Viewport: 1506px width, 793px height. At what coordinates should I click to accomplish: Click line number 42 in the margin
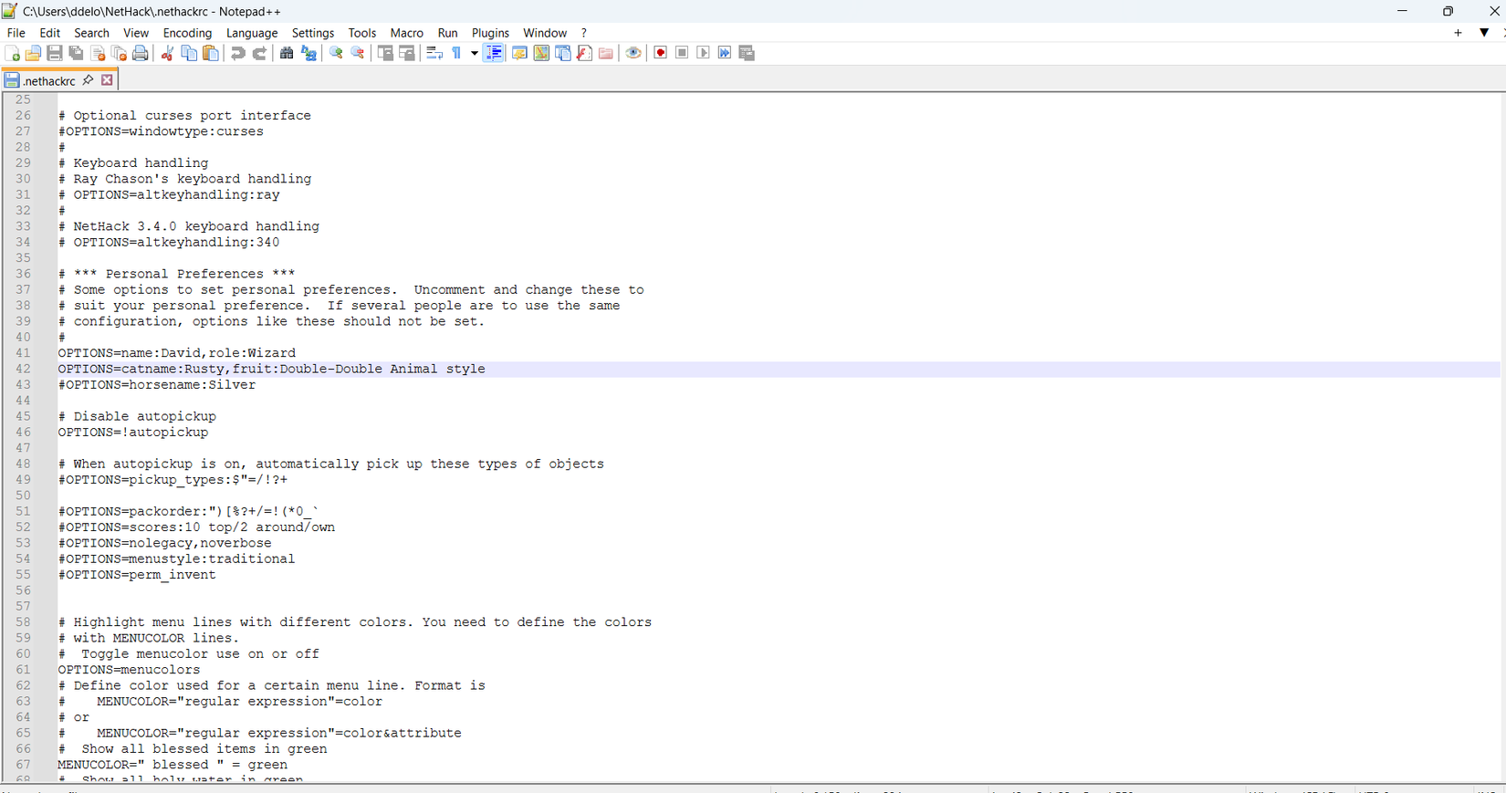point(23,369)
